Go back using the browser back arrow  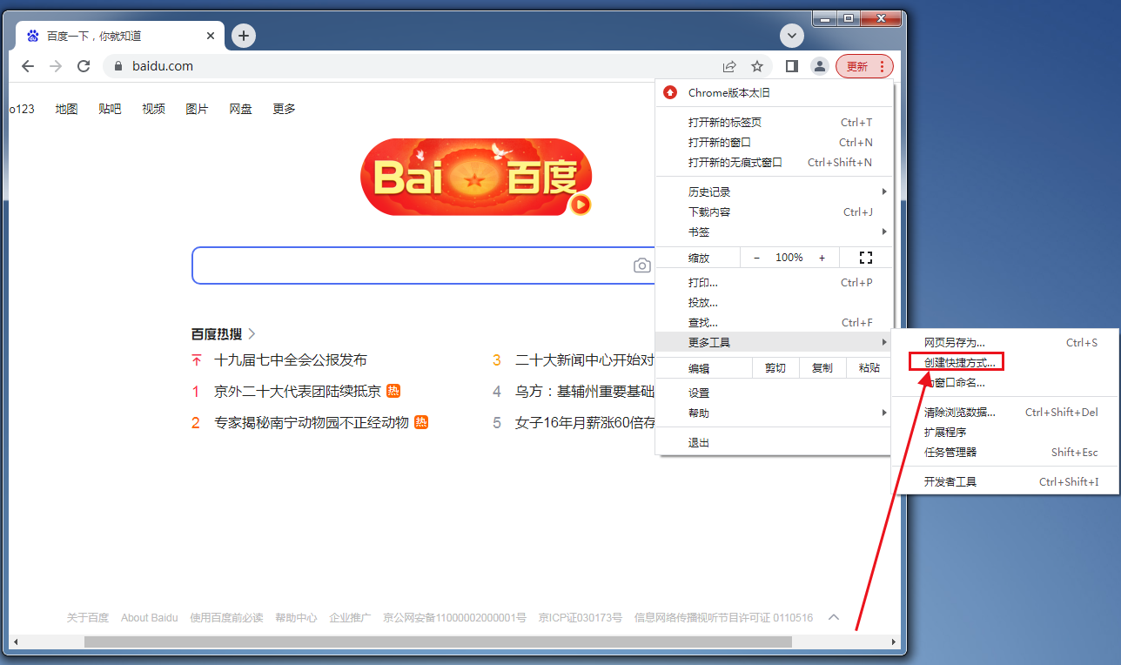click(x=28, y=66)
